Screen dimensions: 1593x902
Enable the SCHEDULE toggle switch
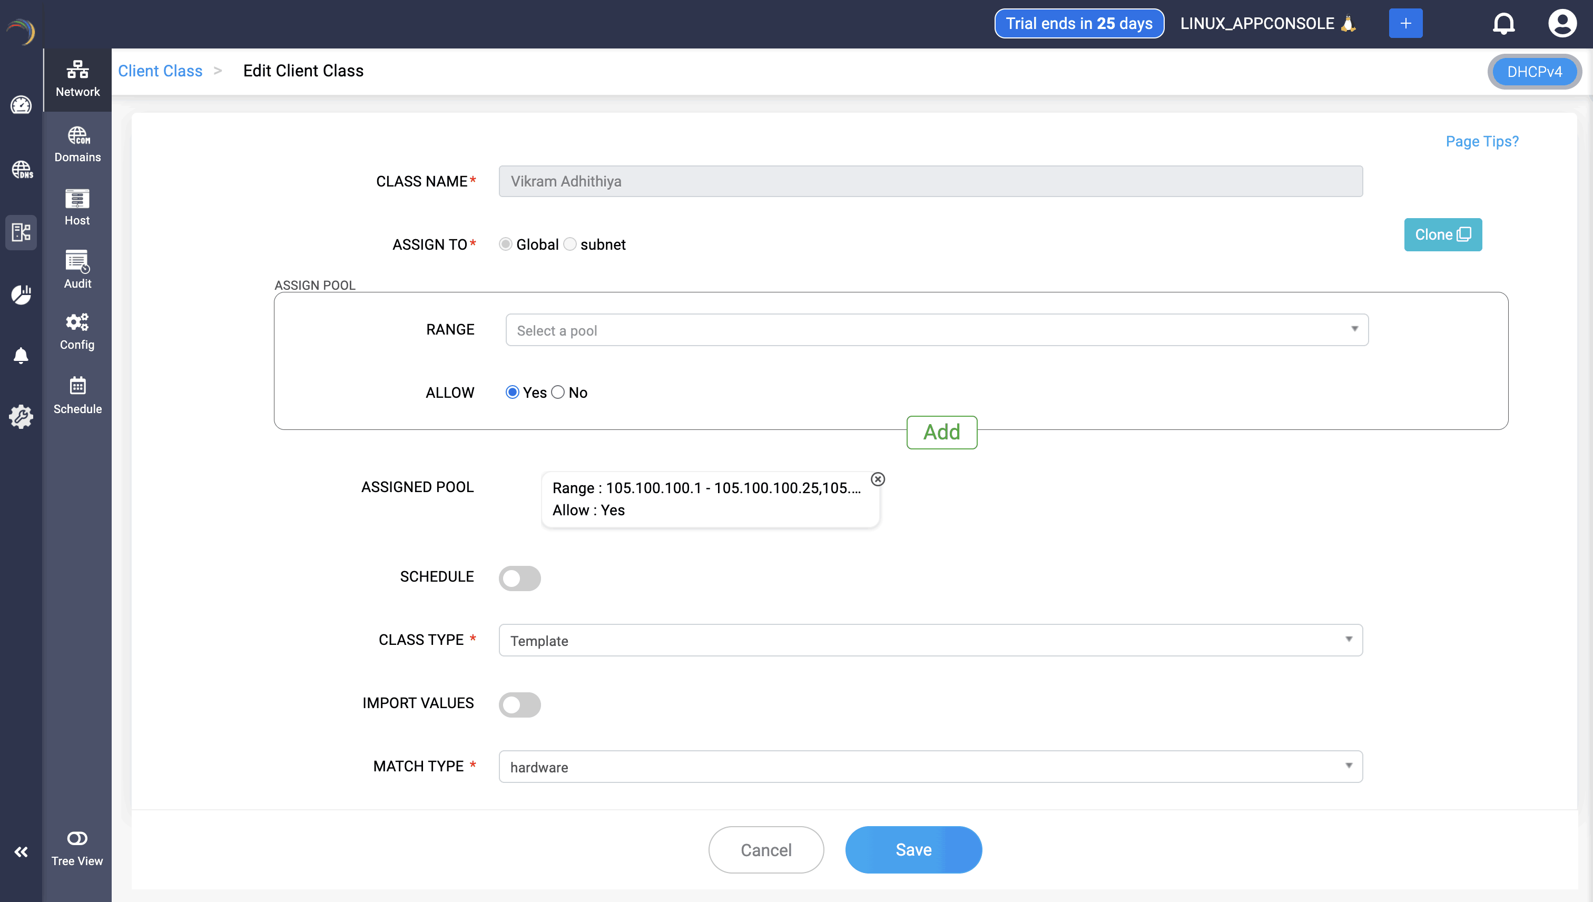click(519, 578)
